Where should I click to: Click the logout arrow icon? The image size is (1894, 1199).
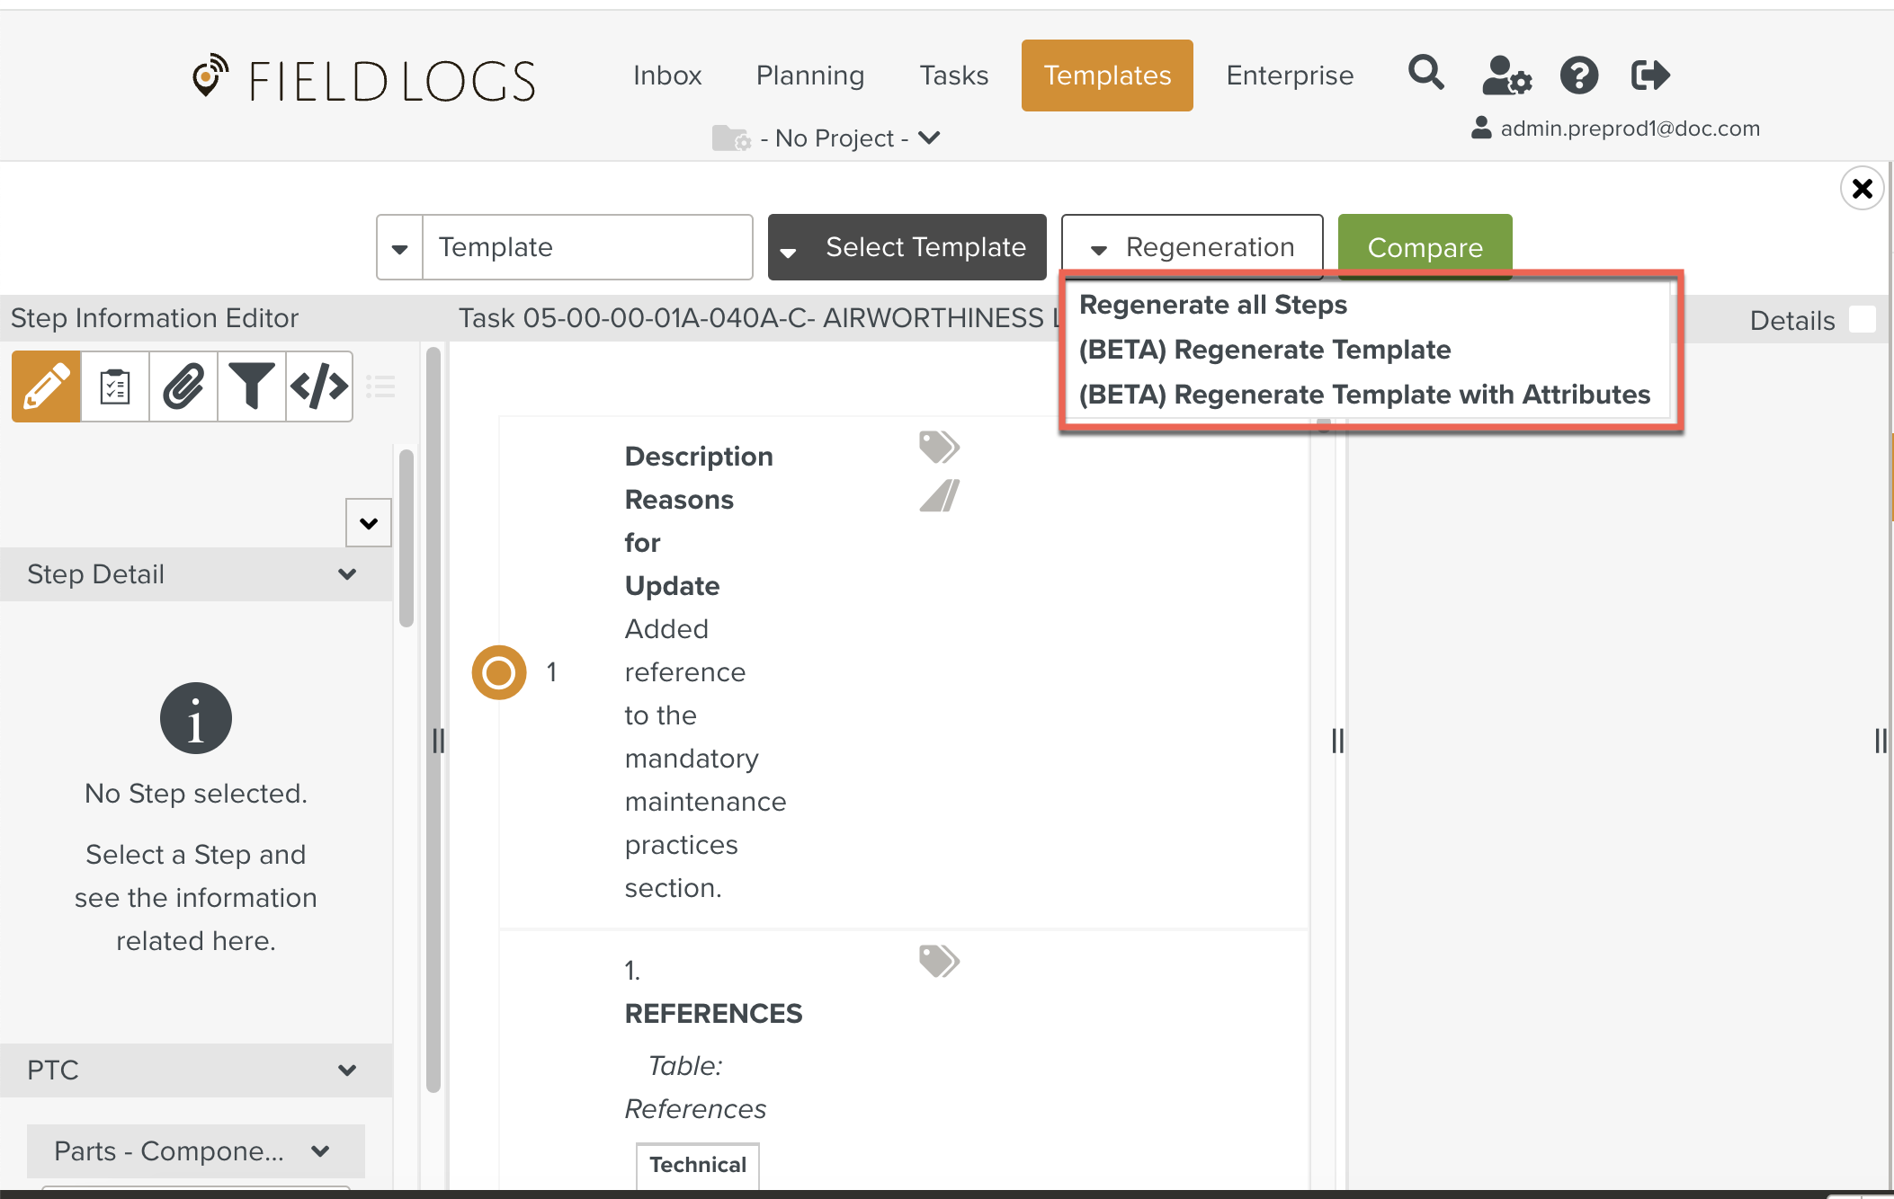tap(1650, 75)
